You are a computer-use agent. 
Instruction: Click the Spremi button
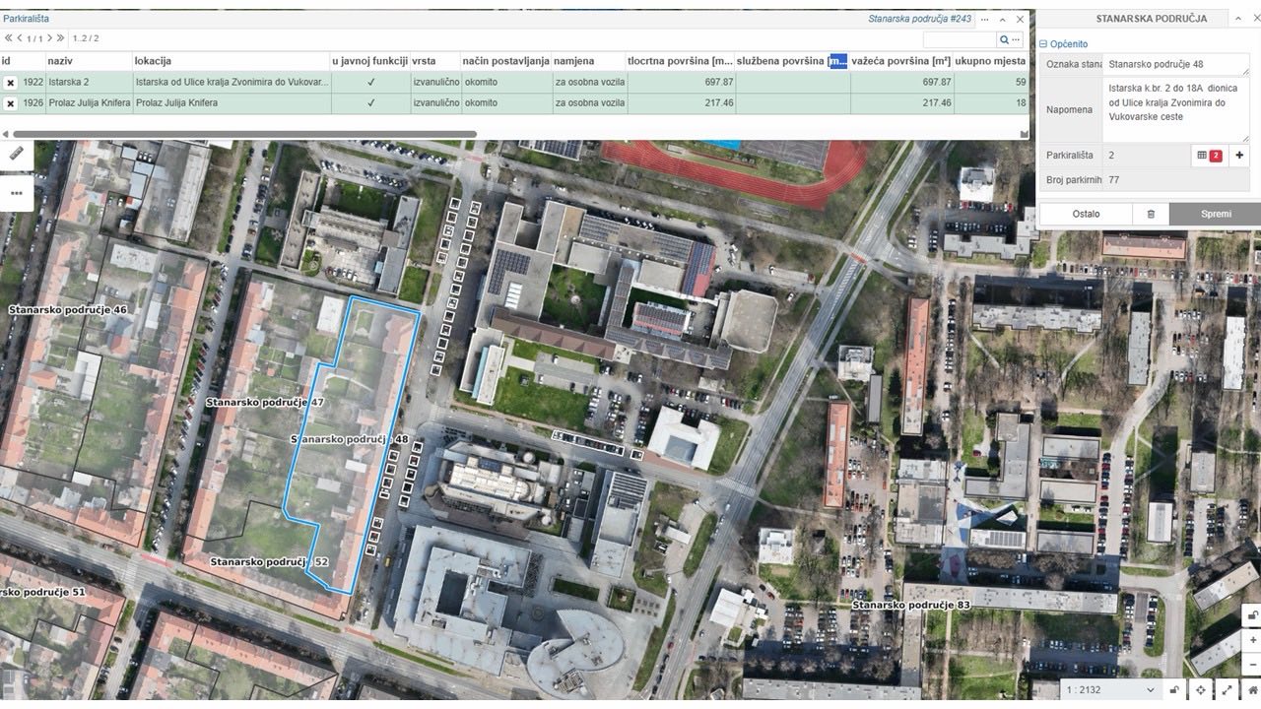(1216, 214)
